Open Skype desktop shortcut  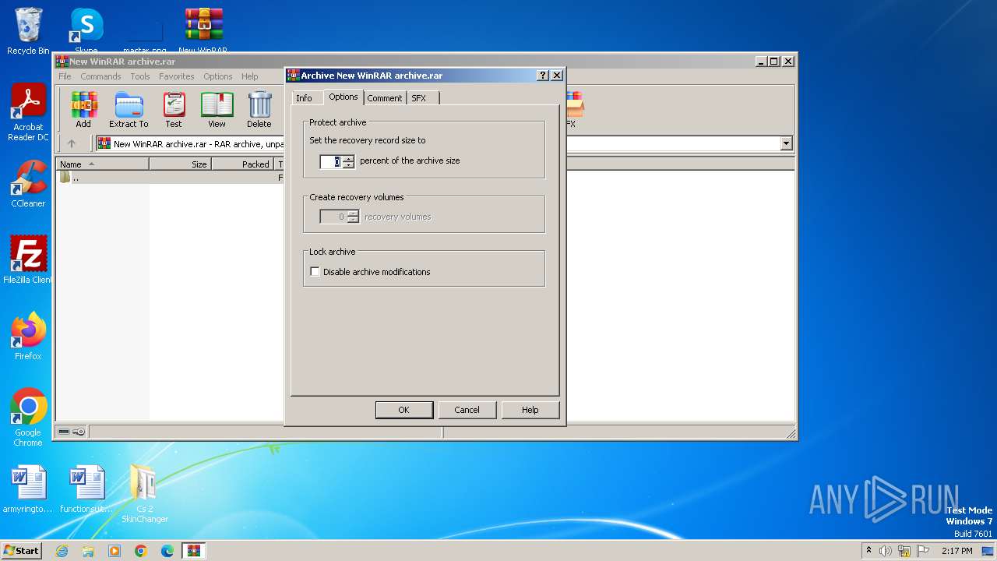click(86, 31)
